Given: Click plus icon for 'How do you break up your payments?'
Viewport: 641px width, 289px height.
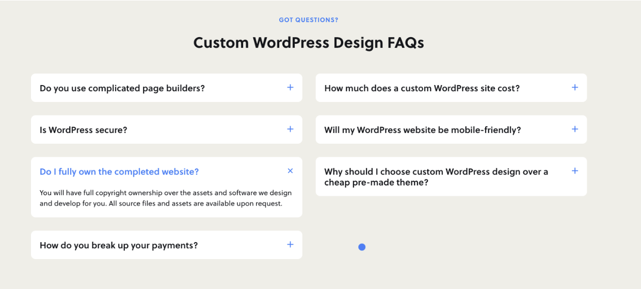Looking at the screenshot, I should [290, 245].
